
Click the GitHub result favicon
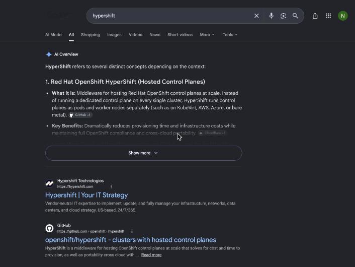click(x=50, y=228)
